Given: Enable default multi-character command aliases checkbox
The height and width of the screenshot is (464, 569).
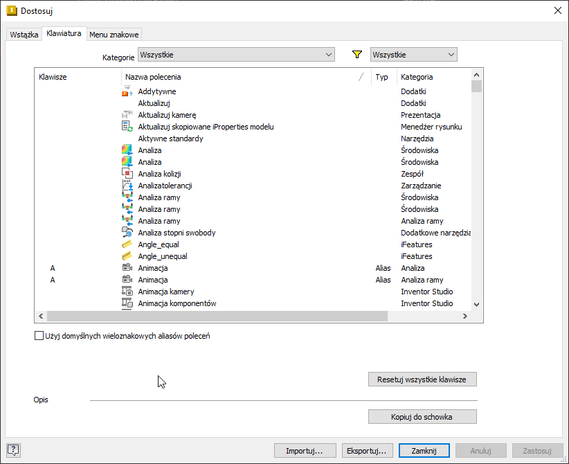Looking at the screenshot, I should pos(39,336).
